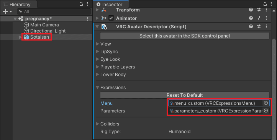The height and width of the screenshot is (140, 277).
Task: Open the Animator component context menu
Action: click(266, 18)
